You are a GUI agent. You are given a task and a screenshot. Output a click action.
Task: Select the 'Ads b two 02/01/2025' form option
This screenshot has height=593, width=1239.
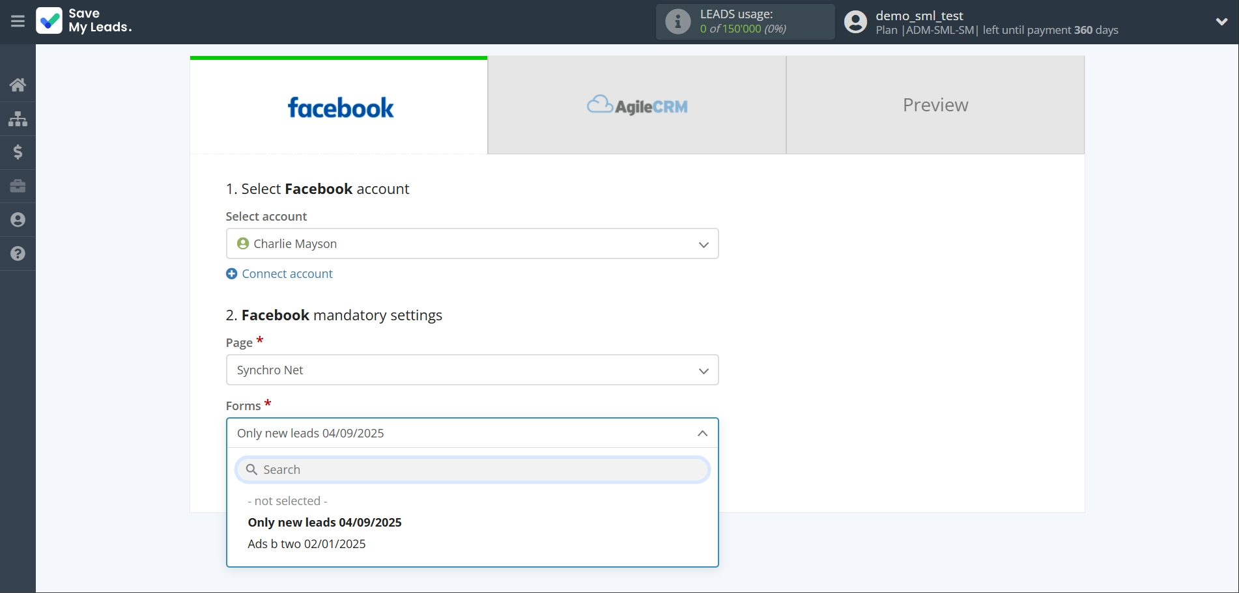306,544
